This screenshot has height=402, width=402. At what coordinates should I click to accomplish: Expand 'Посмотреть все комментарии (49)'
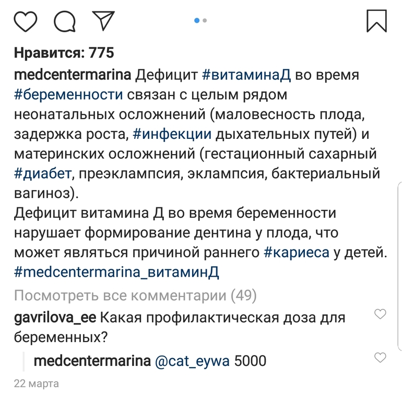coord(135,296)
